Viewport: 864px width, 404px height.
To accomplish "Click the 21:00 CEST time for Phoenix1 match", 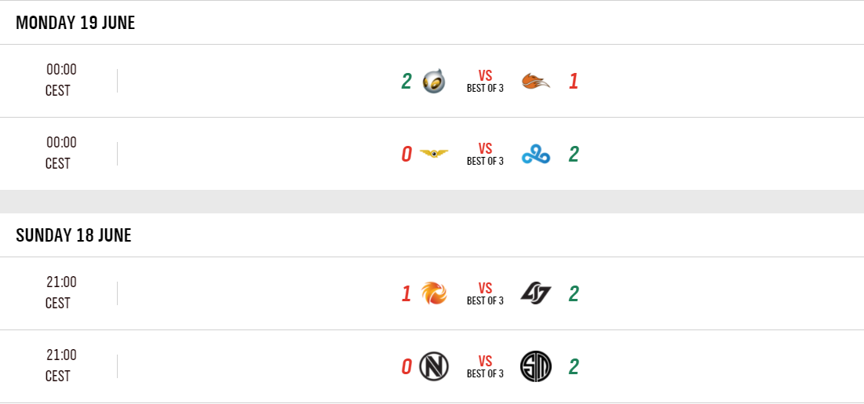I will [x=60, y=293].
